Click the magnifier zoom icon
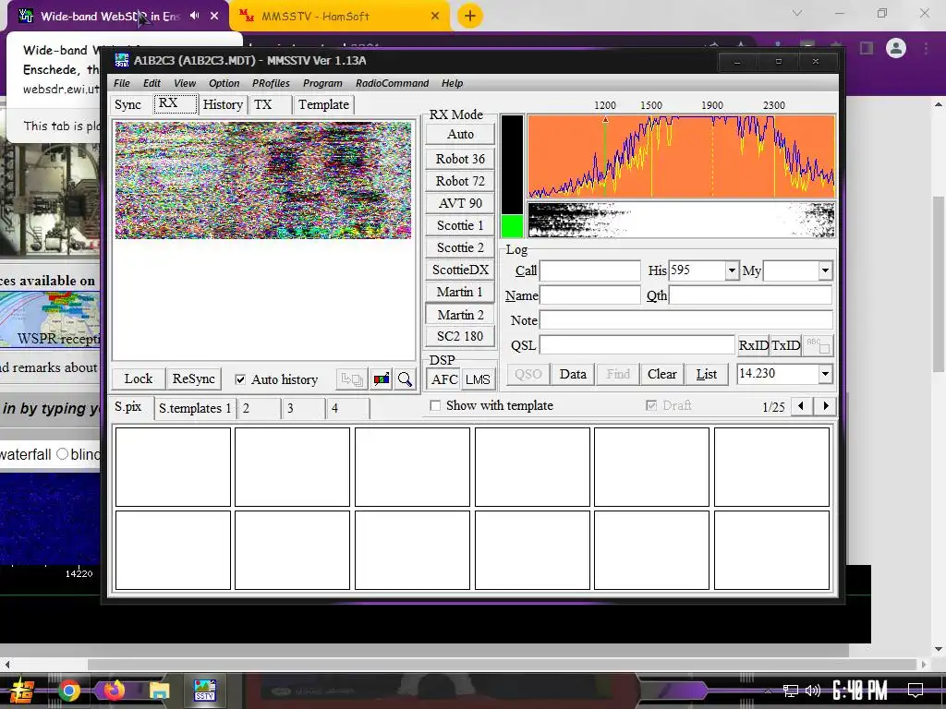946x709 pixels. pos(406,379)
